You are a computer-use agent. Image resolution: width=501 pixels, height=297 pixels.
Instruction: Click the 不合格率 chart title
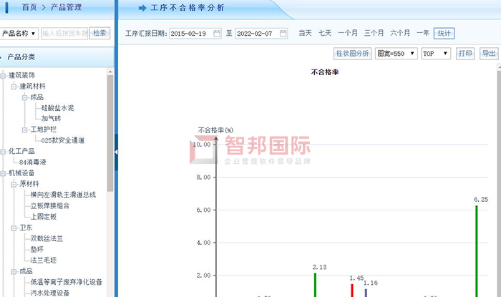point(325,72)
